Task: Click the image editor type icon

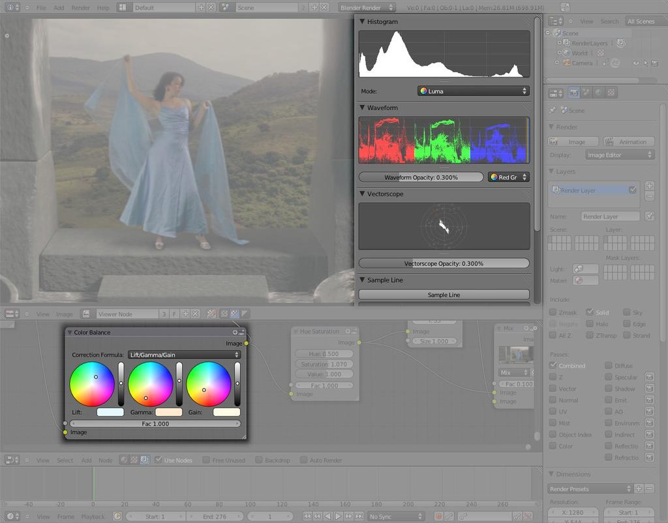Action: 12,314
